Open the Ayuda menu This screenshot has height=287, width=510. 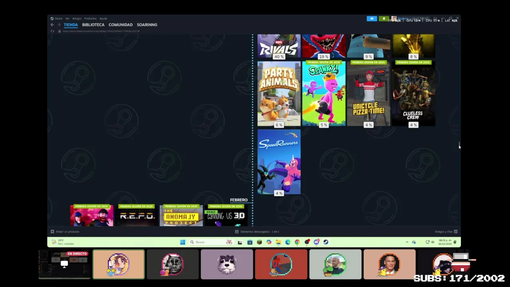pyautogui.click(x=103, y=18)
